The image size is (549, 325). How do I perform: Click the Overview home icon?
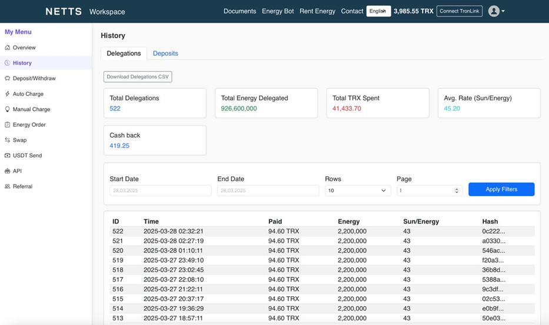[7, 48]
